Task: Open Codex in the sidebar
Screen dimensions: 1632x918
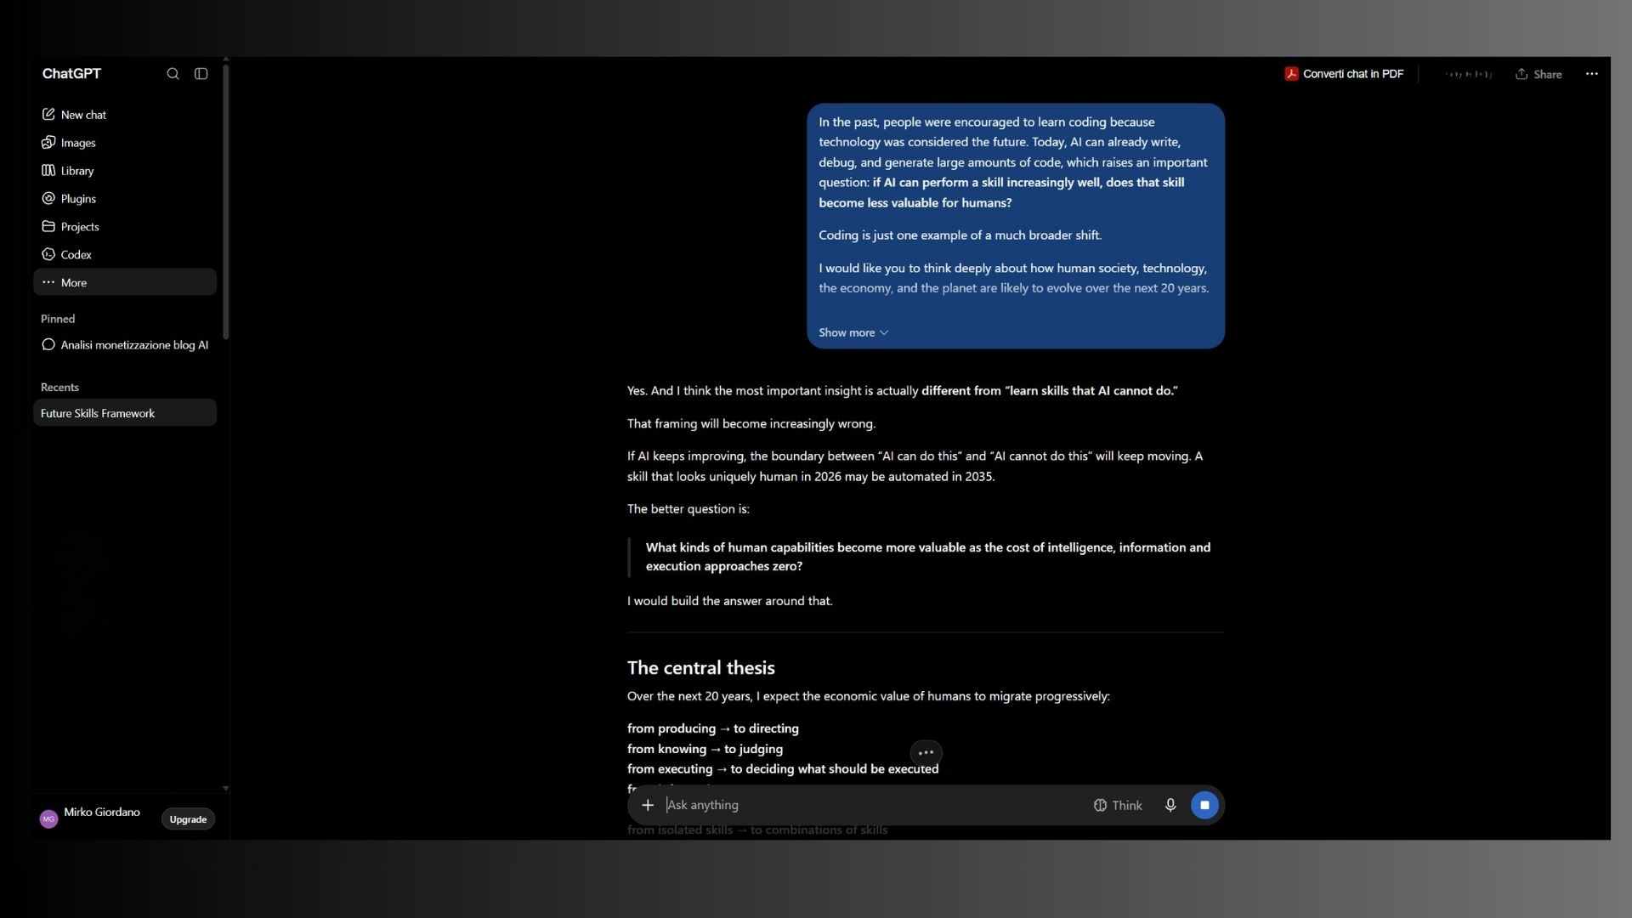Action: pos(125,255)
